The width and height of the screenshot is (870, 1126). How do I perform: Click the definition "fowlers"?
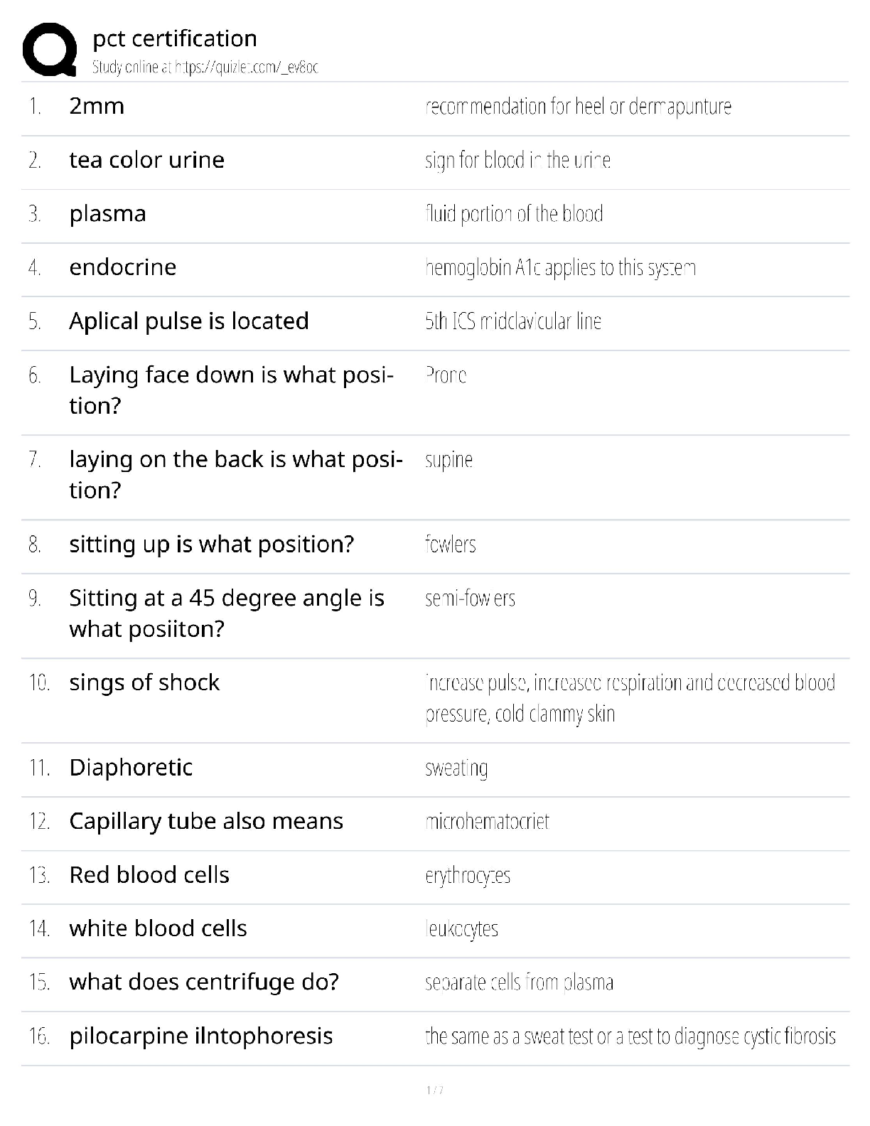pyautogui.click(x=450, y=545)
